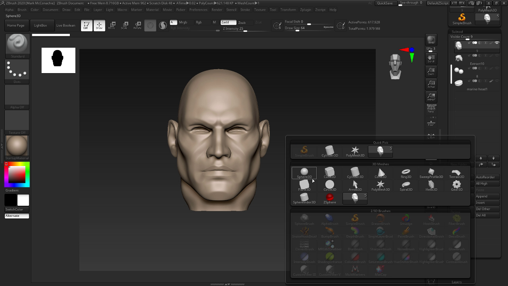Enable Move mode

112,25
